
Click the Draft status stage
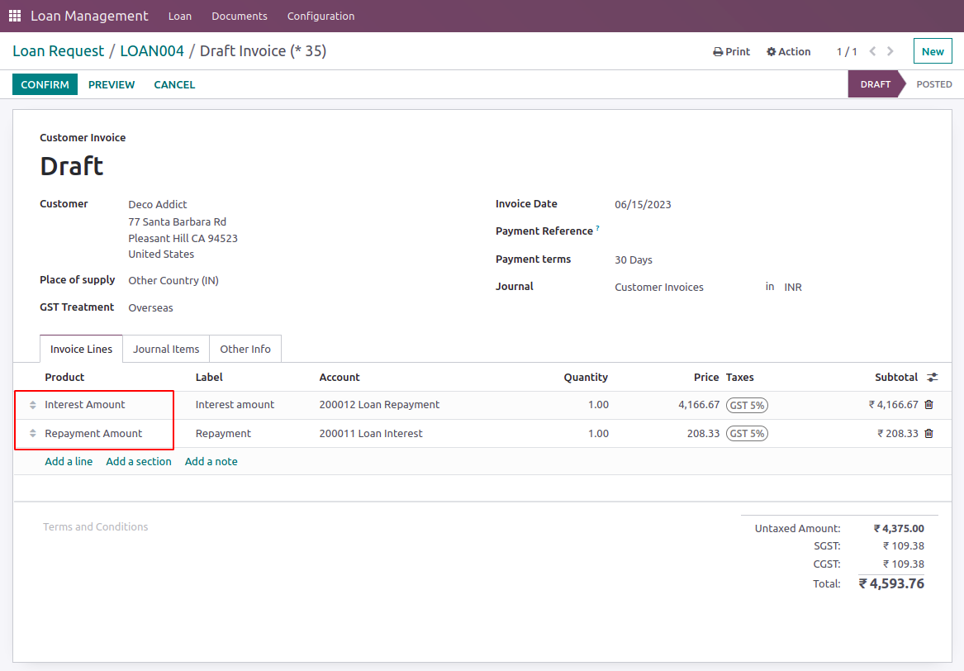875,84
